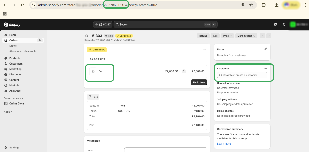Click the Fulfill item button
309x152 pixels.
point(199,82)
